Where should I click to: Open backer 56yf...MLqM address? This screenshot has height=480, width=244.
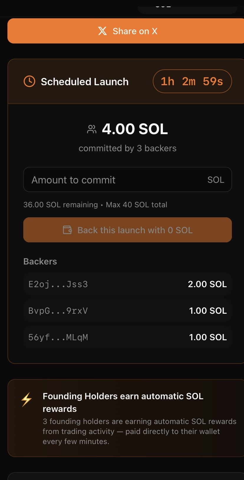coord(58,337)
